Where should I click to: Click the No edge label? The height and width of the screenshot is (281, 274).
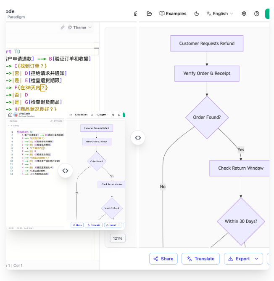point(163,187)
